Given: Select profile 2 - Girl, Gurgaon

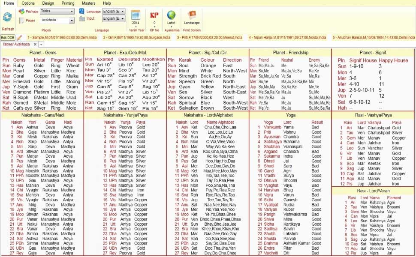Looking at the screenshot, I should coord(137,38).
